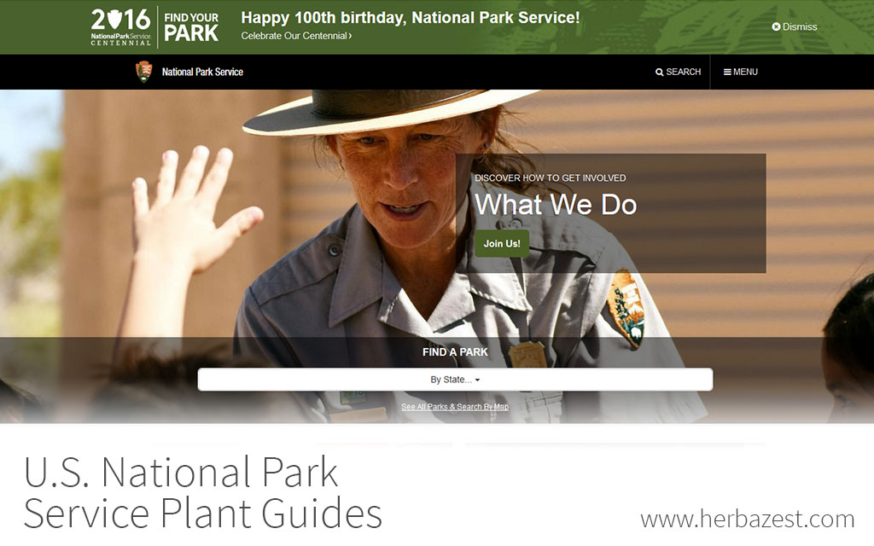Follow the Celebrate Our Centennial link

pos(294,37)
